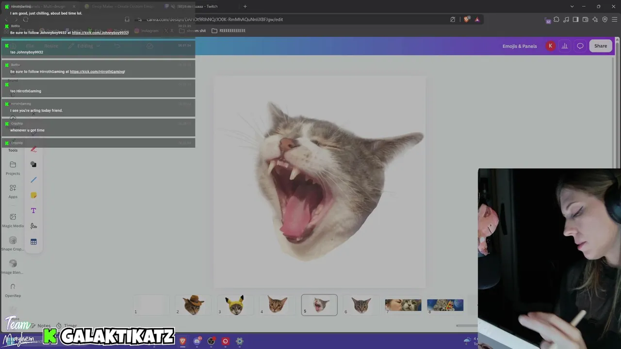This screenshot has width=621, height=349.
Task: Open the Apps panel in Canva sidebar
Action: tap(13, 191)
